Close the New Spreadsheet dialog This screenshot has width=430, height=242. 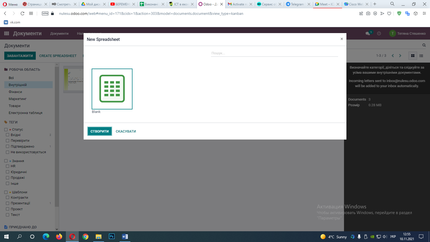point(342,39)
